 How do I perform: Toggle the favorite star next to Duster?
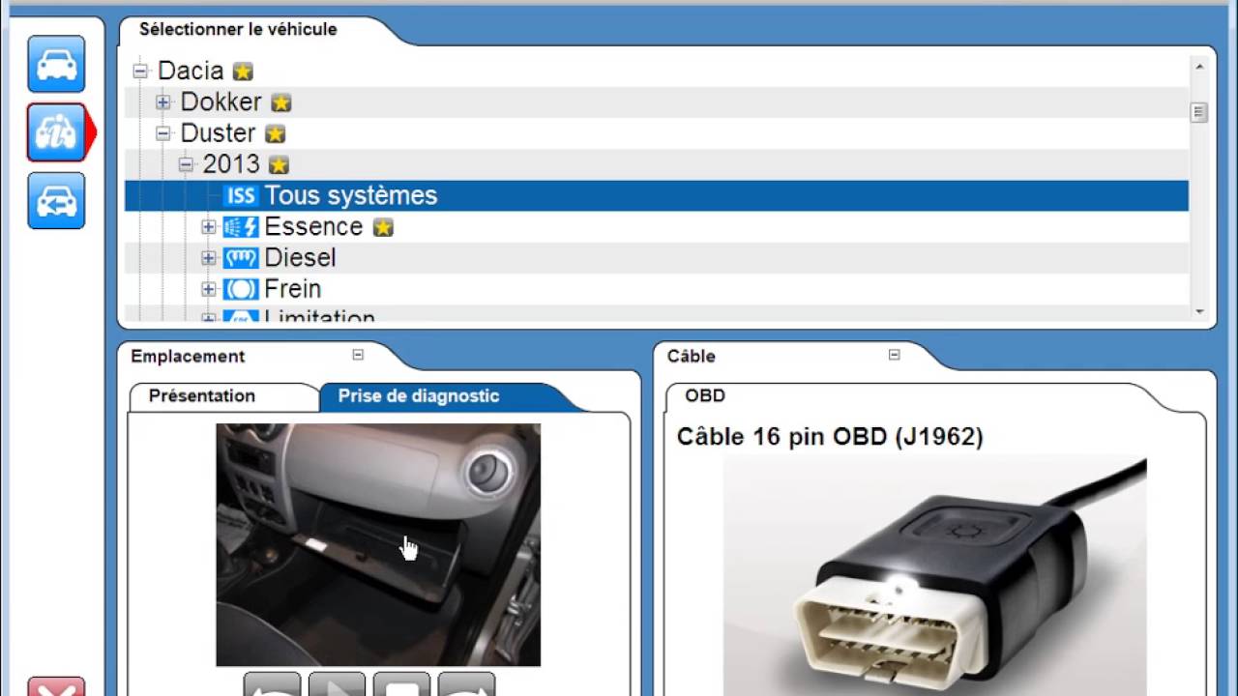tap(275, 133)
